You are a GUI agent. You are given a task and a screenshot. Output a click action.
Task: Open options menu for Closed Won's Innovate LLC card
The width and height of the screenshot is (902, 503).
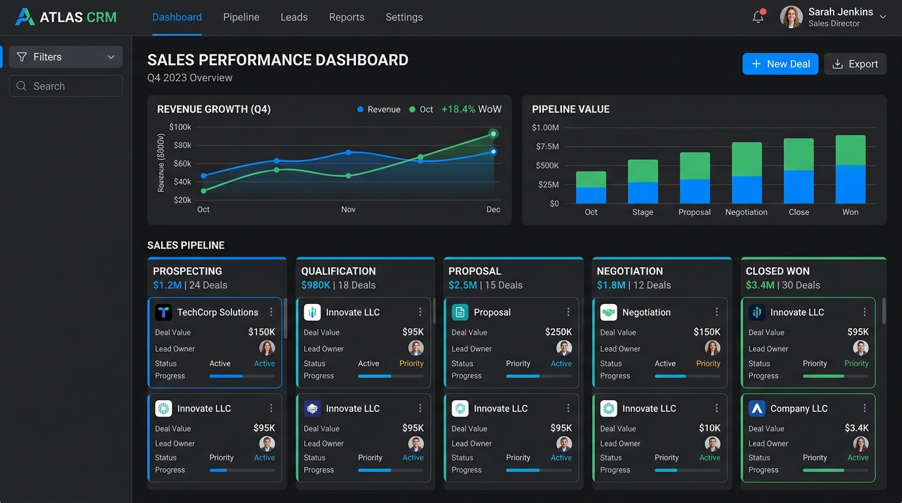coord(865,312)
